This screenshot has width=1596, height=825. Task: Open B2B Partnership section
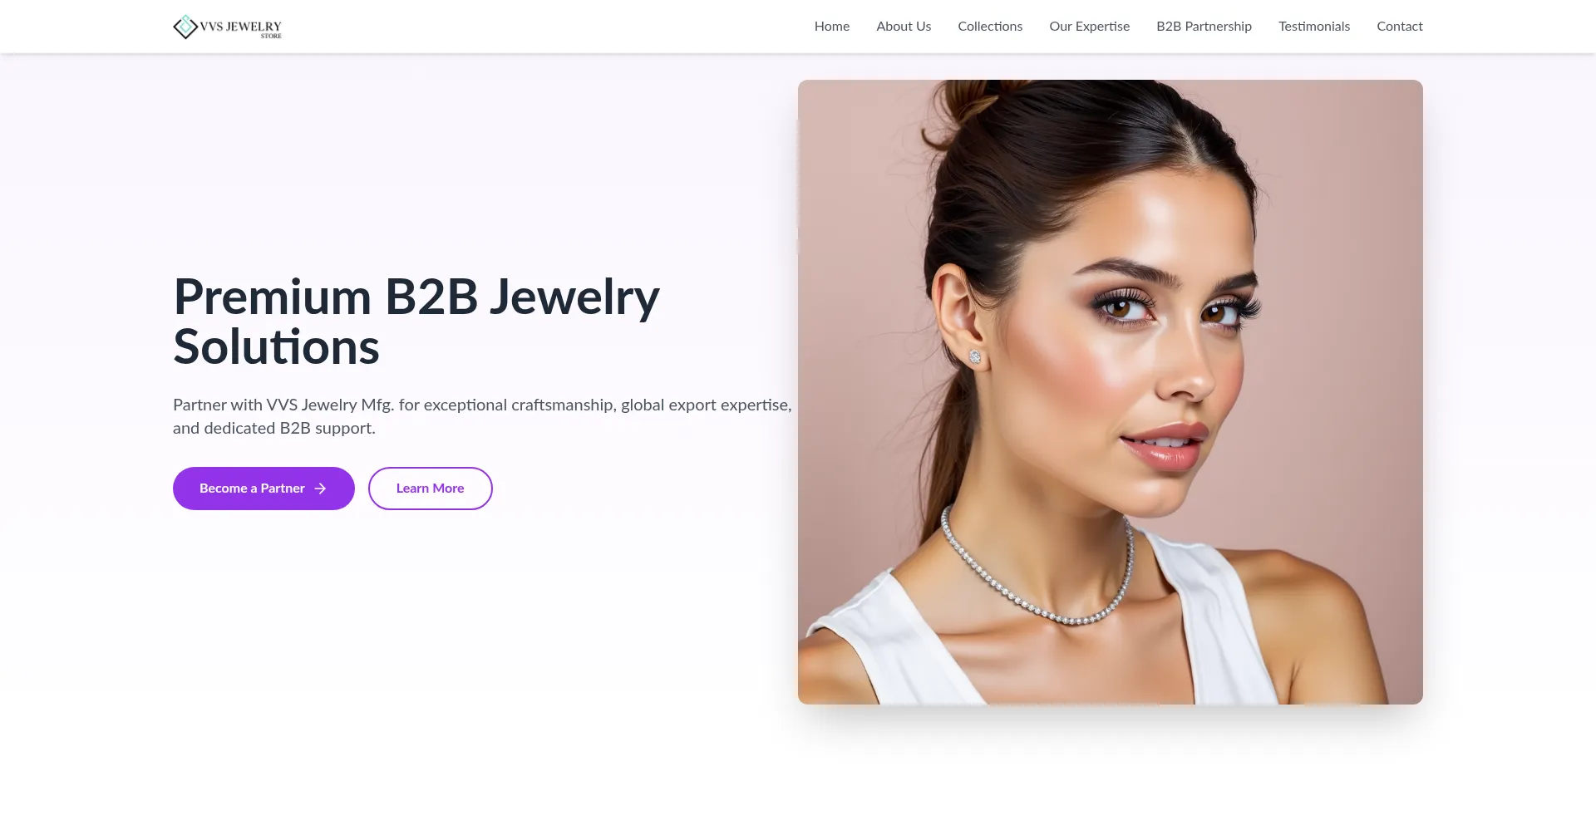click(1204, 27)
